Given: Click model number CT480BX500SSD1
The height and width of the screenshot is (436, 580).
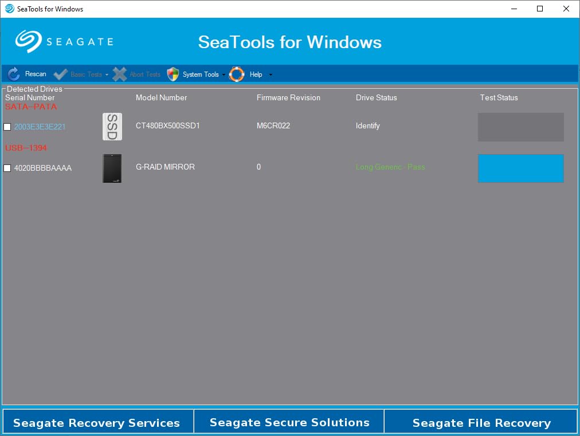Looking at the screenshot, I should pos(167,125).
